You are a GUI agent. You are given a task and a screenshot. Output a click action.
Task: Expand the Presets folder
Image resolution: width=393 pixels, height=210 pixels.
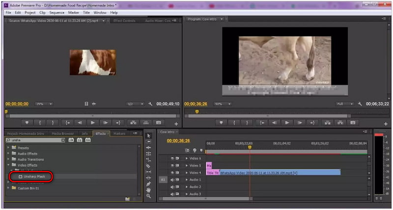(8, 147)
